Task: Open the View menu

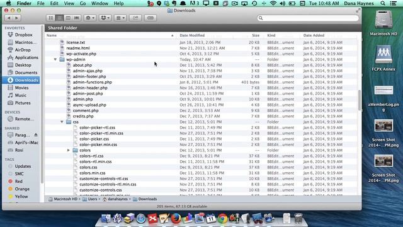Action: (x=69, y=3)
